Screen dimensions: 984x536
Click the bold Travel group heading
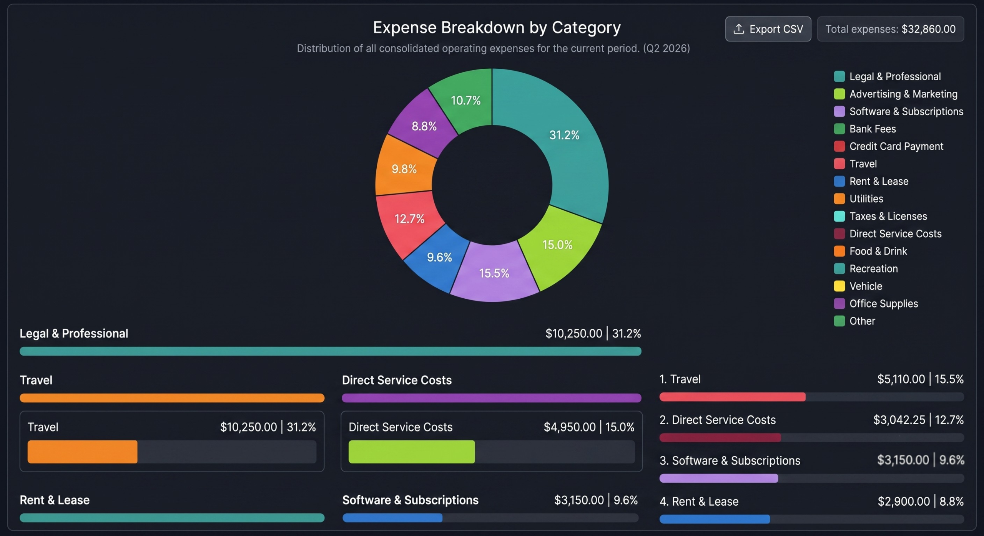(x=36, y=380)
